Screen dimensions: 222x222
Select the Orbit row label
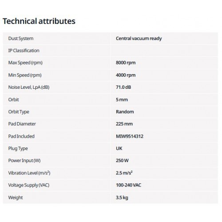(14, 99)
